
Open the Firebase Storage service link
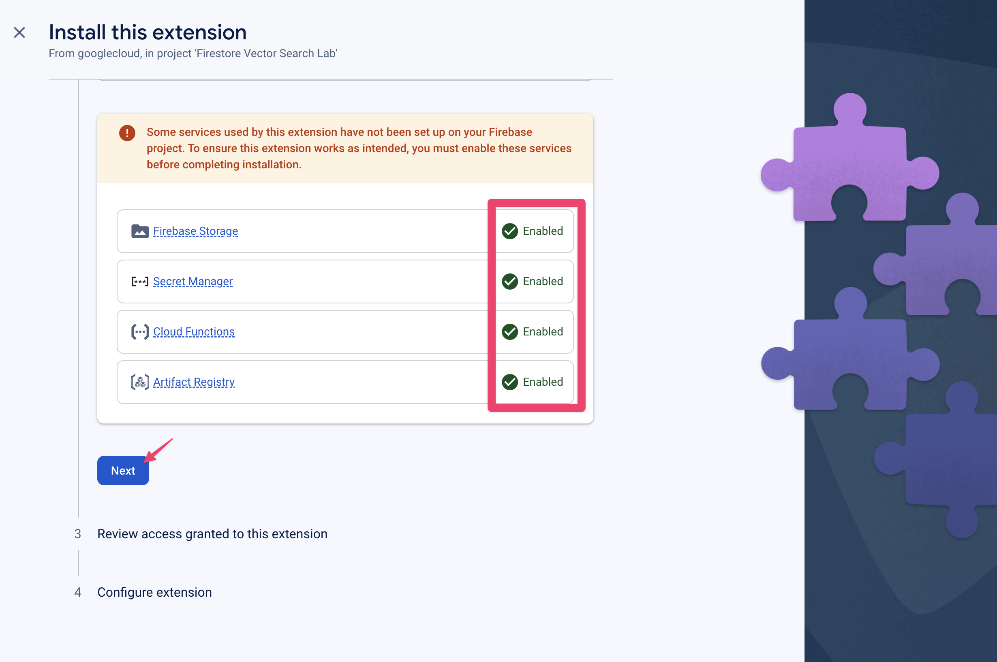pos(195,230)
